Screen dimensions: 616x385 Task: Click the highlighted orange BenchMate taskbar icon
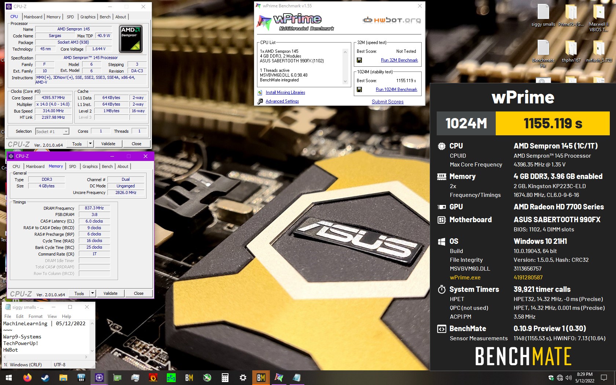[261, 378]
